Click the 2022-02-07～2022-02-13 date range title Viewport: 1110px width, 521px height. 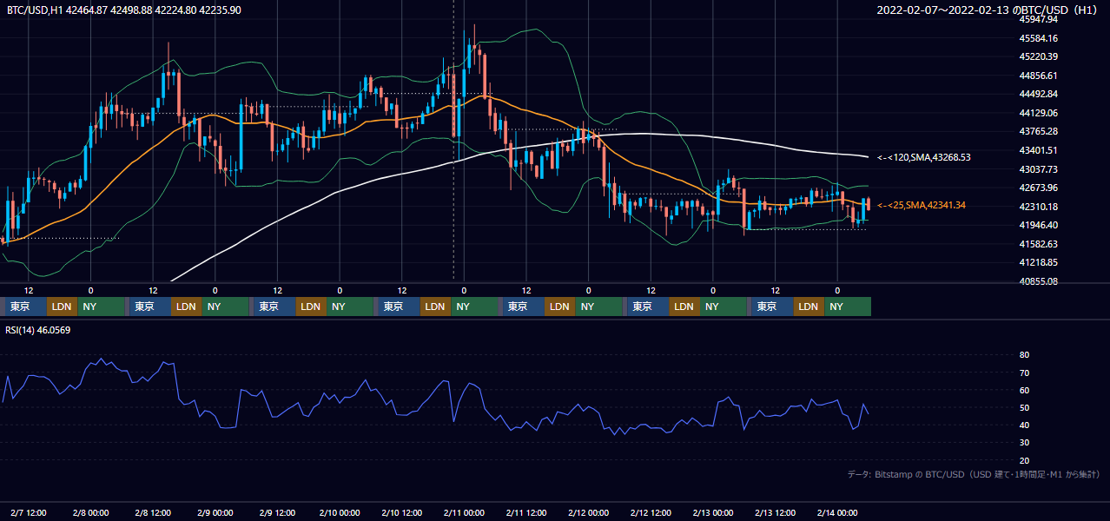coord(989,10)
